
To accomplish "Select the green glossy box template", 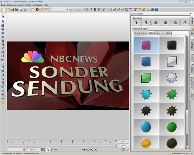I will coord(146,78).
